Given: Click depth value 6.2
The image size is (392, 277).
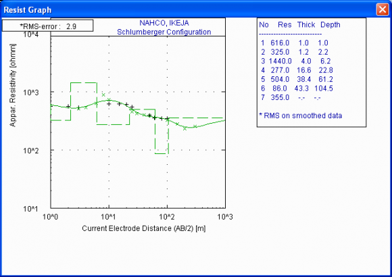Looking at the screenshot, I should coord(326,61).
